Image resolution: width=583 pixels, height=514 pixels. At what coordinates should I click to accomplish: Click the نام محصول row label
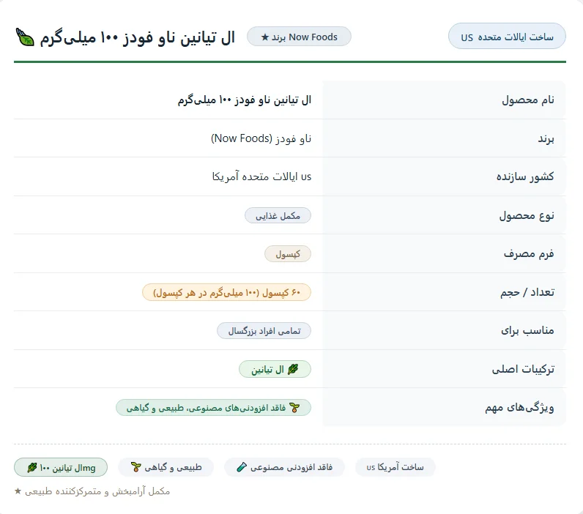tap(528, 100)
